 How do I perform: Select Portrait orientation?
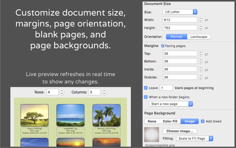176,37
